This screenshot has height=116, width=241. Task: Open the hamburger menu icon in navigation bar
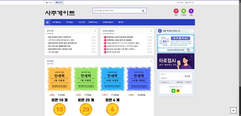click(x=47, y=22)
